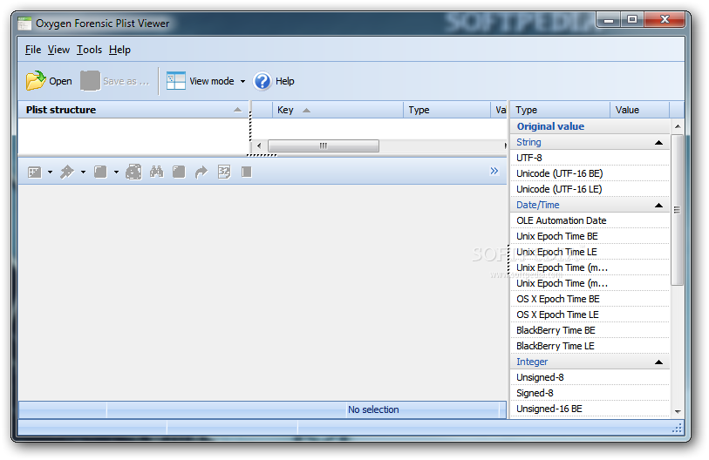
Task: Open the Tools menu
Action: click(x=89, y=50)
